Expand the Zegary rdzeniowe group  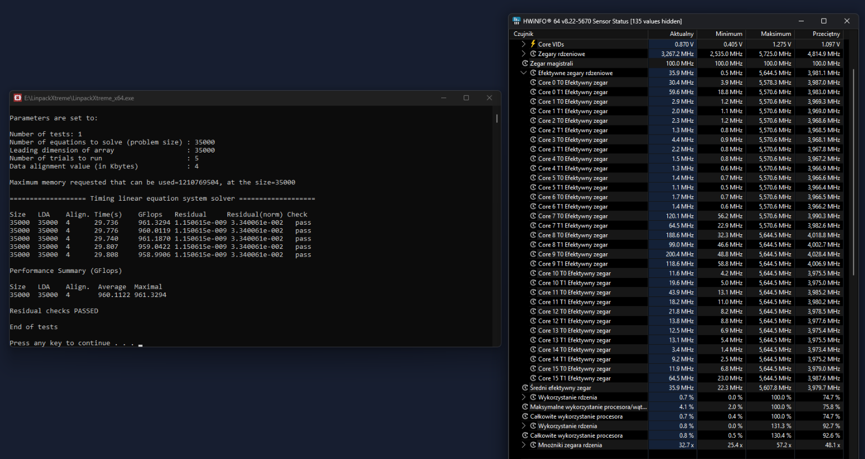click(524, 54)
